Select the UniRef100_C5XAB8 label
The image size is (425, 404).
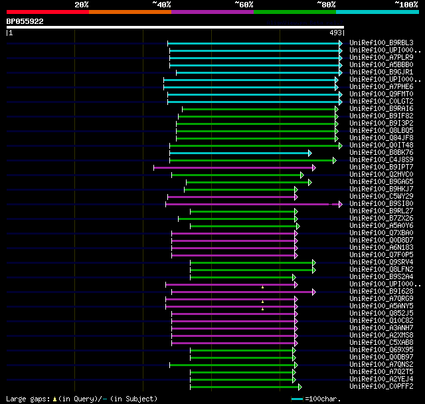381,343
